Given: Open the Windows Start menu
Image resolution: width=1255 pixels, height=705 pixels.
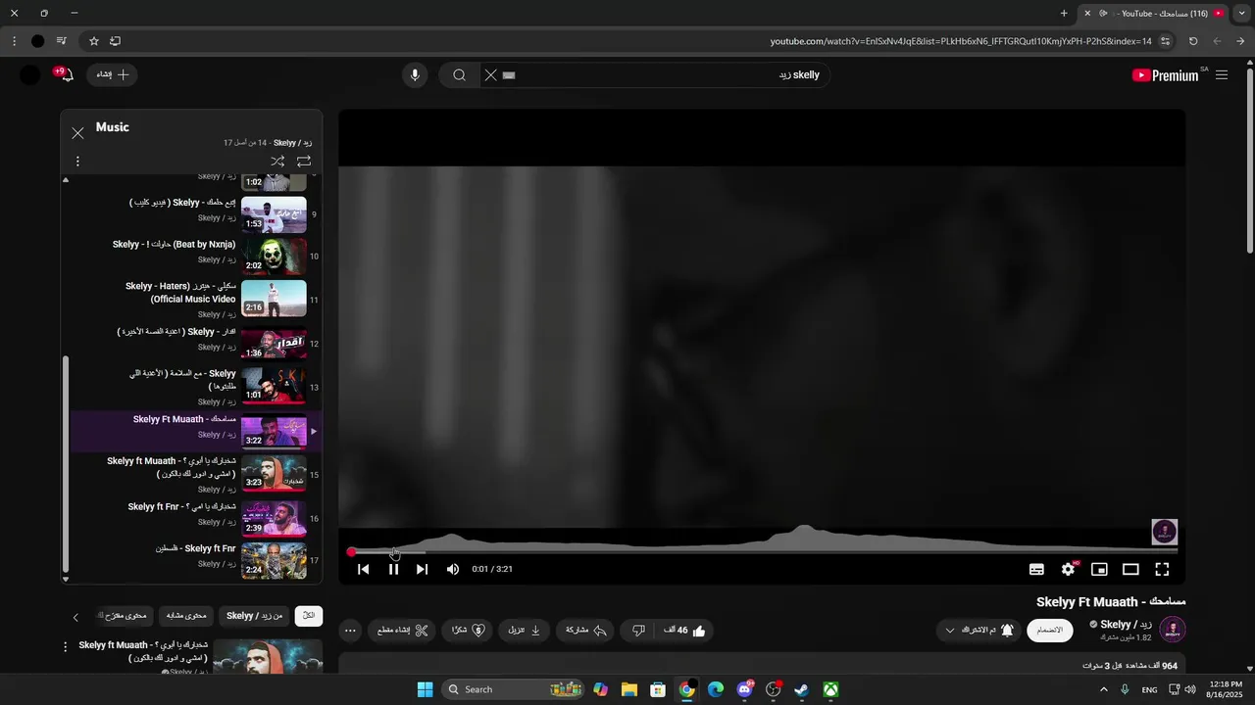Looking at the screenshot, I should point(425,689).
